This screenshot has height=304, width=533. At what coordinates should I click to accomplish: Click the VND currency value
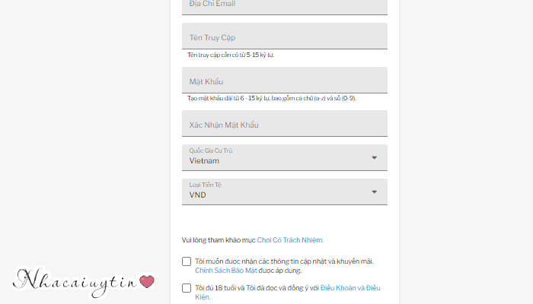point(197,195)
